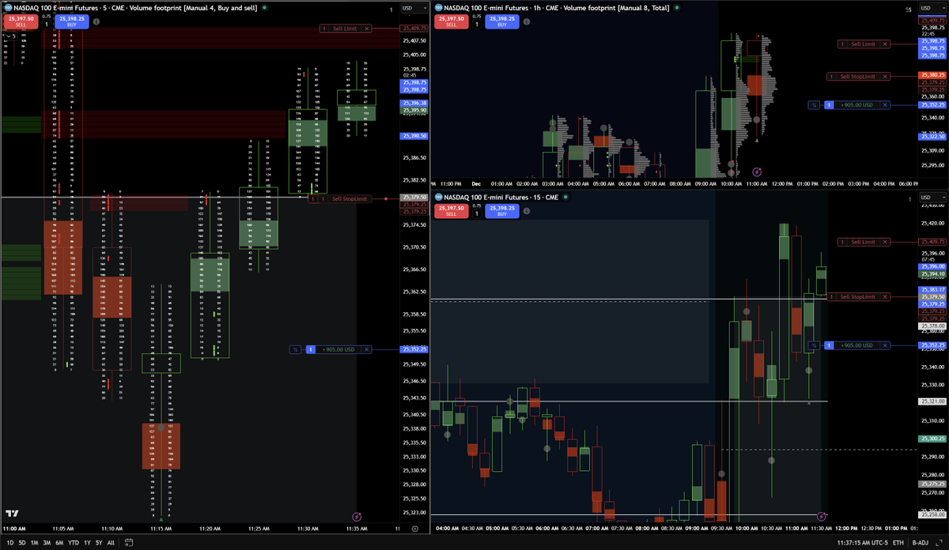
Task: Select Sell StopLimit order label on 5-minute chart
Action: [x=351, y=199]
